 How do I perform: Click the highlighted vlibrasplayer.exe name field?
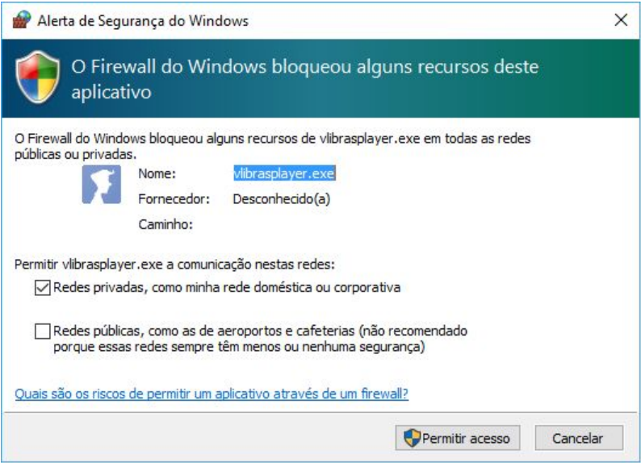[x=284, y=173]
